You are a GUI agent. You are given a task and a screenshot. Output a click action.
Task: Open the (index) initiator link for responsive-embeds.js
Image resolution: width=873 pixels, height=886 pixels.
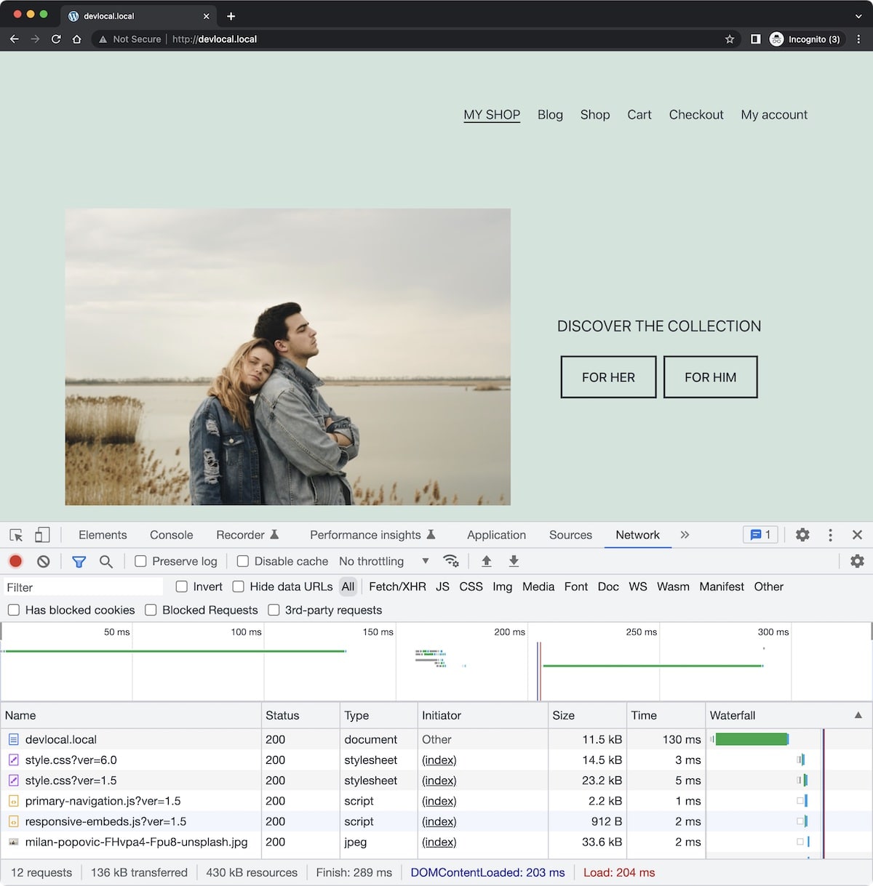439,821
